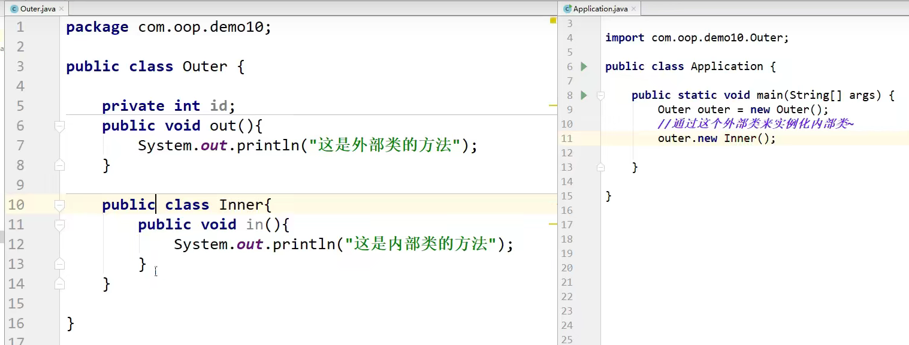
Task: Click 'println' on line 12 of Outer.java
Action: 304,244
